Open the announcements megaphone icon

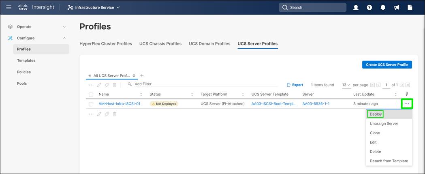[397, 8]
